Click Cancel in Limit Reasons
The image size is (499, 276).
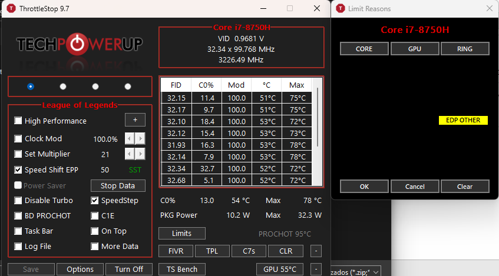coord(415,187)
